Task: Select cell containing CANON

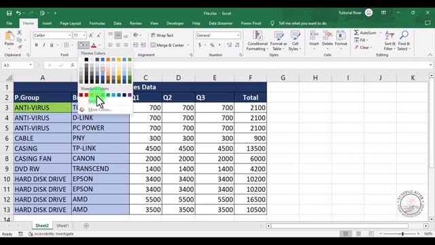Action: pyautogui.click(x=101, y=159)
